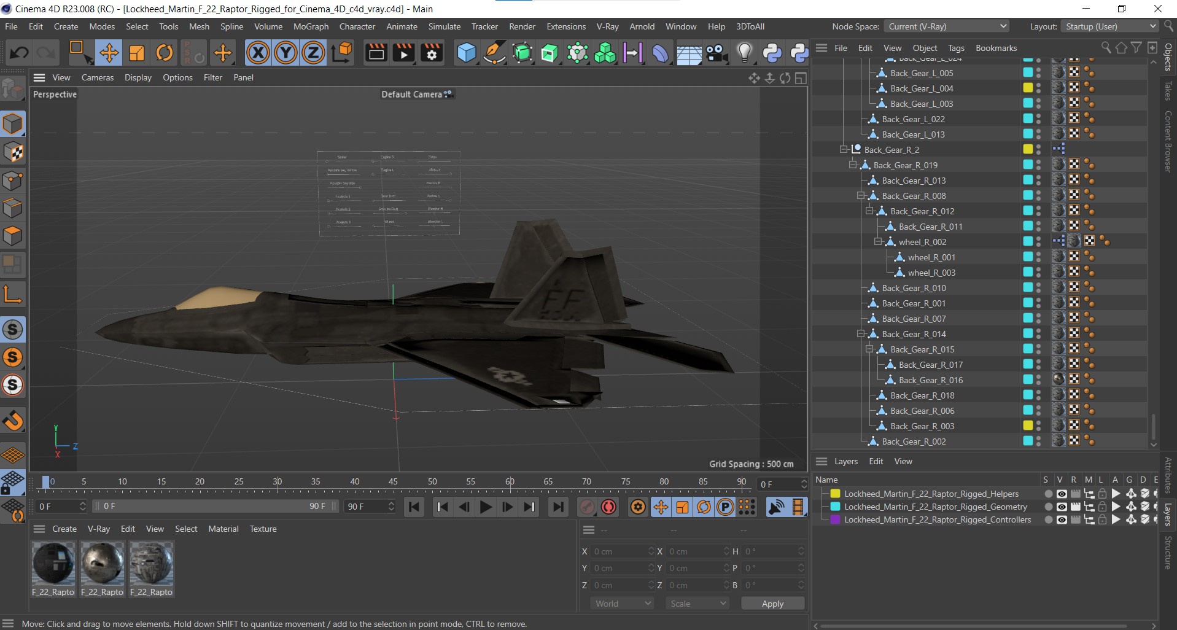Viewport: 1177px width, 630px height.
Task: Click the Apply button
Action: 772,604
